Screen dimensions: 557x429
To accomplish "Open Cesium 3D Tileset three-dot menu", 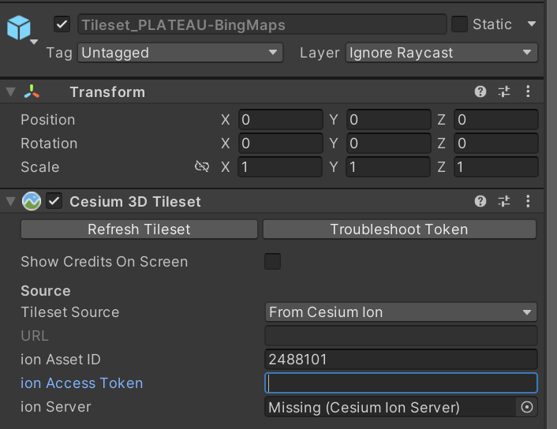I will (528, 201).
